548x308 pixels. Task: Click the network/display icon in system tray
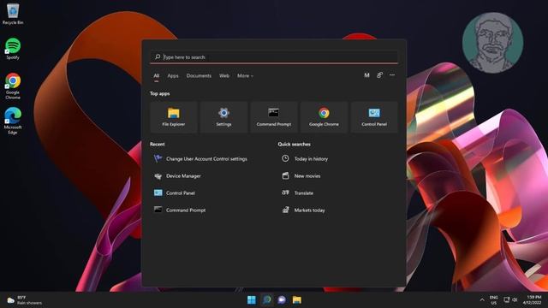coord(506,299)
